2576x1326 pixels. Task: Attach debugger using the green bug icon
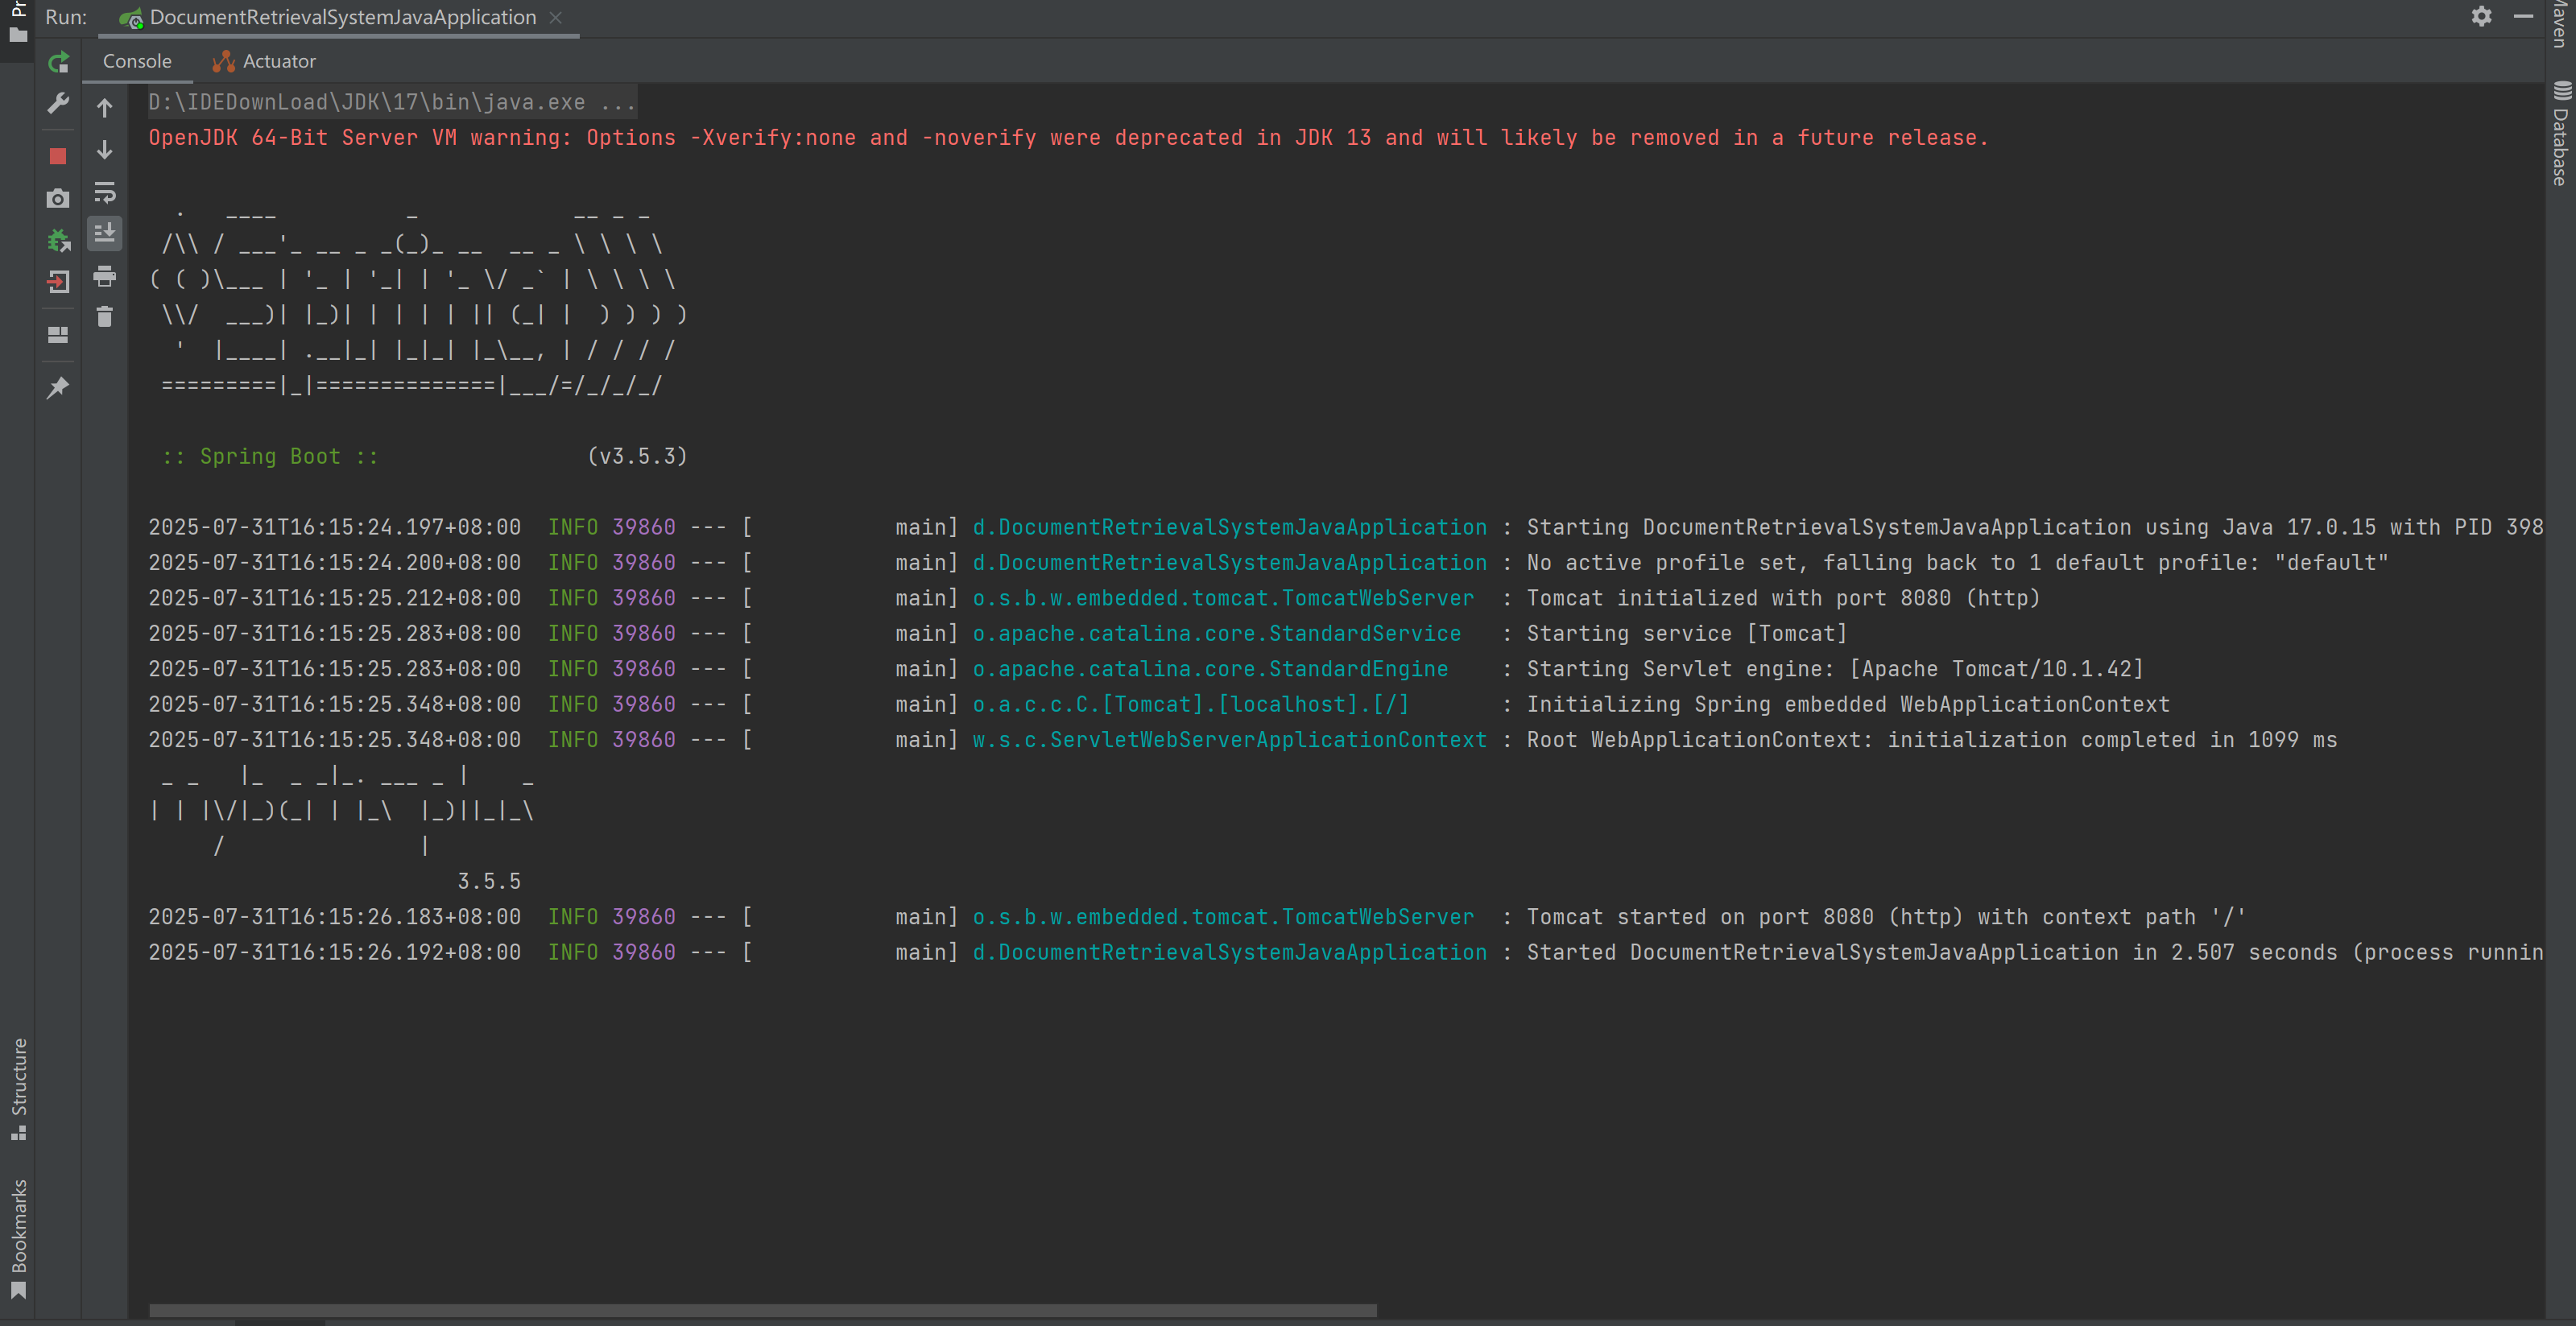pos(58,240)
